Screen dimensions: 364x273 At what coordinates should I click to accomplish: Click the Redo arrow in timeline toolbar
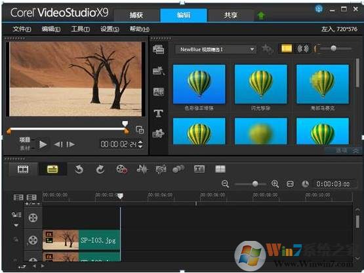(x=100, y=169)
